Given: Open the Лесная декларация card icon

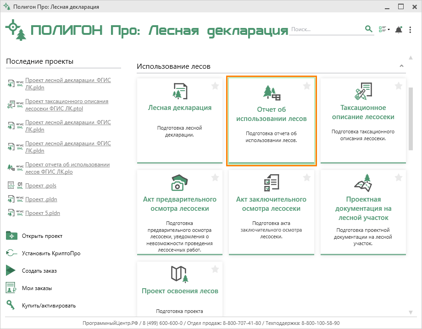Looking at the screenshot, I should point(180,91).
